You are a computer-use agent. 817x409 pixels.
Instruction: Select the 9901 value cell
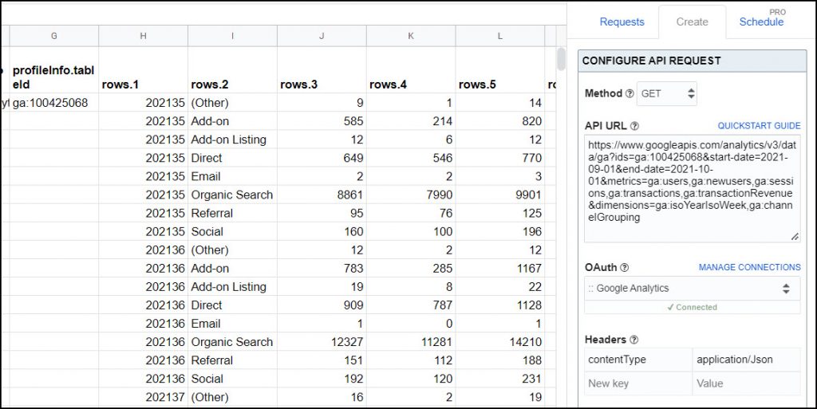[499, 195]
